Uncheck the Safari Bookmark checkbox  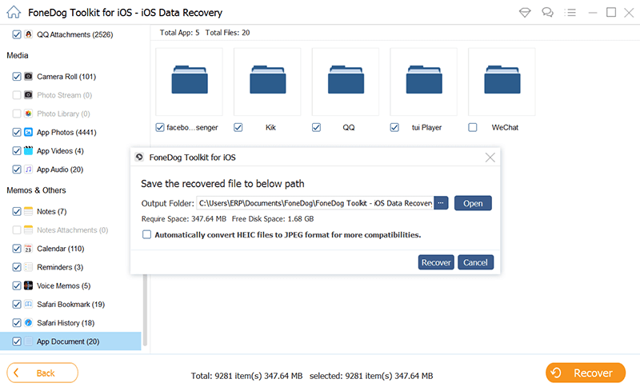pos(17,304)
